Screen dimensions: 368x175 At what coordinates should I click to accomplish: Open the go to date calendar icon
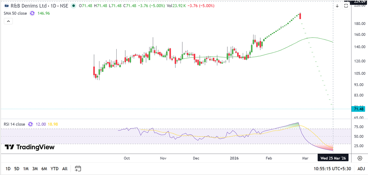(78, 169)
